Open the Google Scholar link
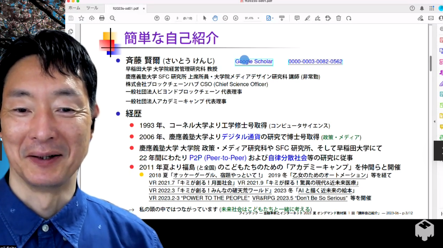 click(254, 61)
